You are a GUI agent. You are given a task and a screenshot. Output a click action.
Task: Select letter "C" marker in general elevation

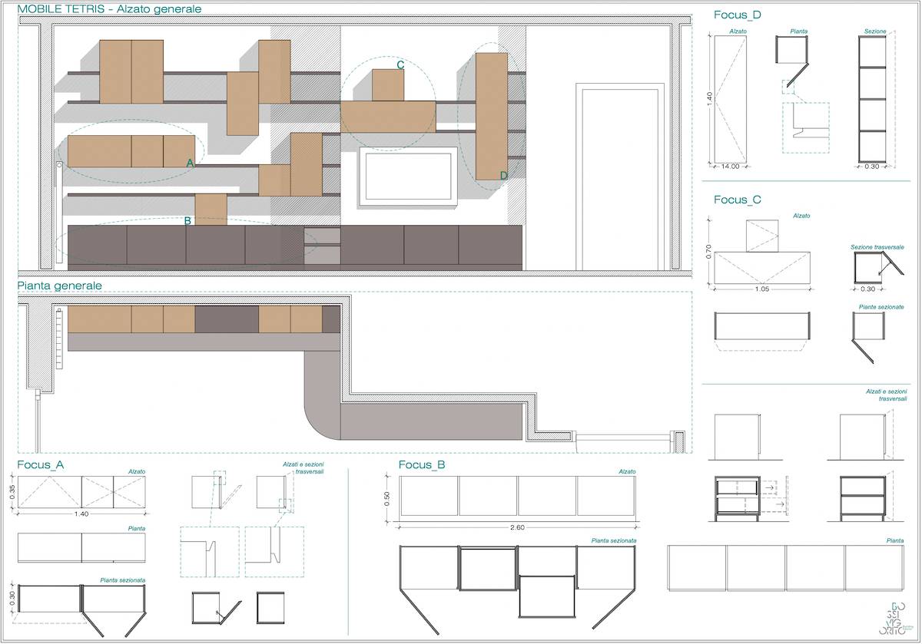(x=400, y=65)
